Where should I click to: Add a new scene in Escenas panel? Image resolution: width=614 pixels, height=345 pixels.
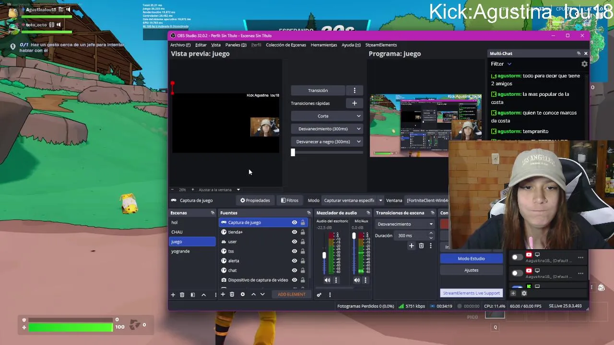[x=173, y=295]
